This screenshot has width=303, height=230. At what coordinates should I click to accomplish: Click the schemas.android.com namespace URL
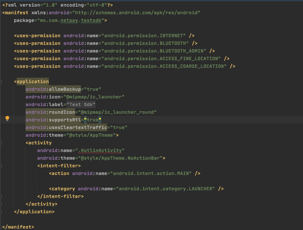[x=136, y=13]
